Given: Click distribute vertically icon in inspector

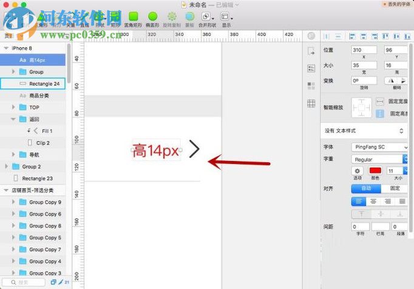Looking at the screenshot, I should point(338,36).
